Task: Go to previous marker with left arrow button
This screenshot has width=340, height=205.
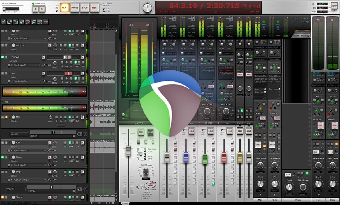Action: [x=35, y=9]
